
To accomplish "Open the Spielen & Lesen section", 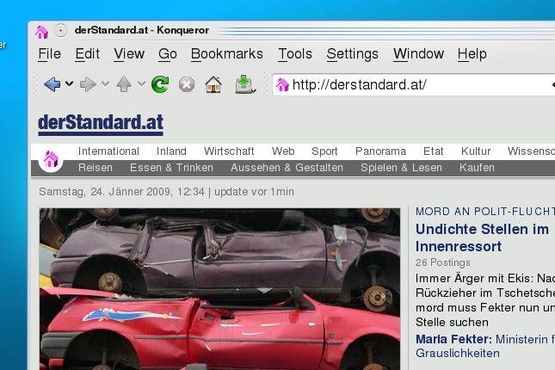I will tap(401, 168).
